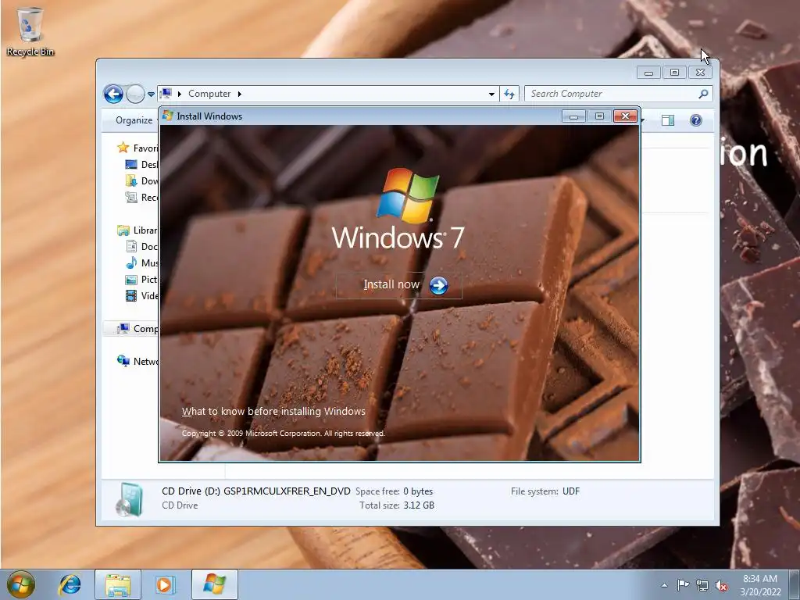Open Explorer help with the question mark

696,120
